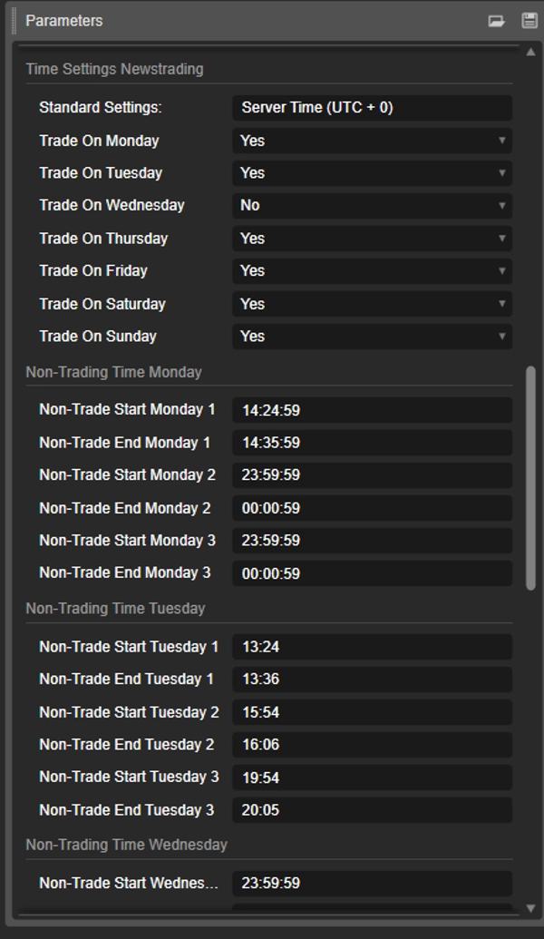Viewport: 544px width, 939px height.
Task: Open the Trade On Saturday dropdown
Action: pyautogui.click(x=504, y=303)
